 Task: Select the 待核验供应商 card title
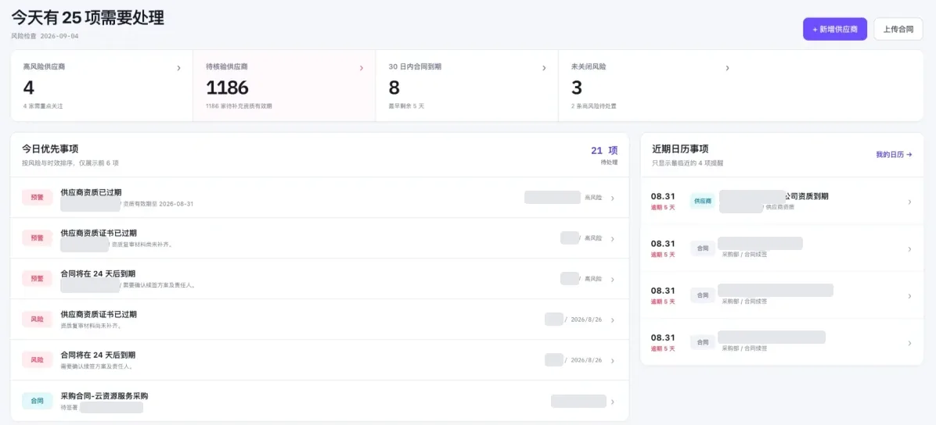[227, 66]
